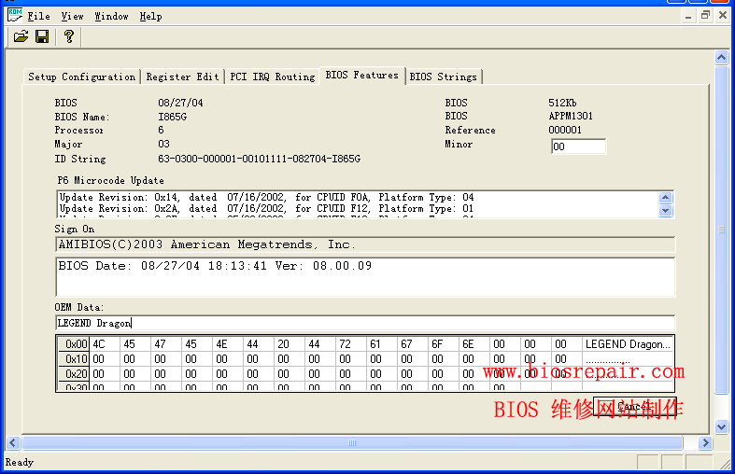Viewport: 735px width, 474px height.
Task: Select microcode Update Revision 0x2A row
Action: [x=266, y=208]
